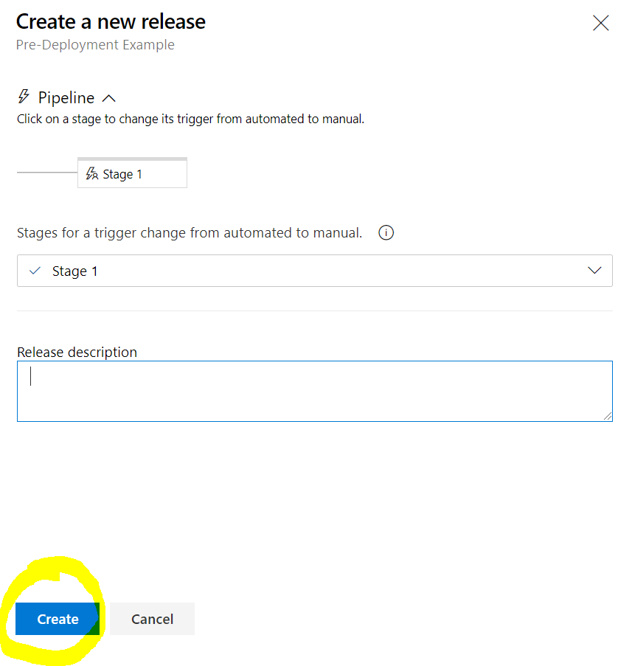Click inside the Release description text box

pos(315,391)
